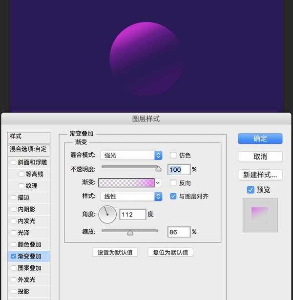Click 复位为默认值 reset to default button
This screenshot has width=293, height=300.
[x=170, y=252]
